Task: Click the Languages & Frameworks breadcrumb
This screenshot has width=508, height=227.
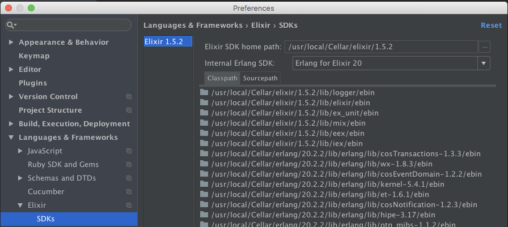Action: tap(193, 25)
